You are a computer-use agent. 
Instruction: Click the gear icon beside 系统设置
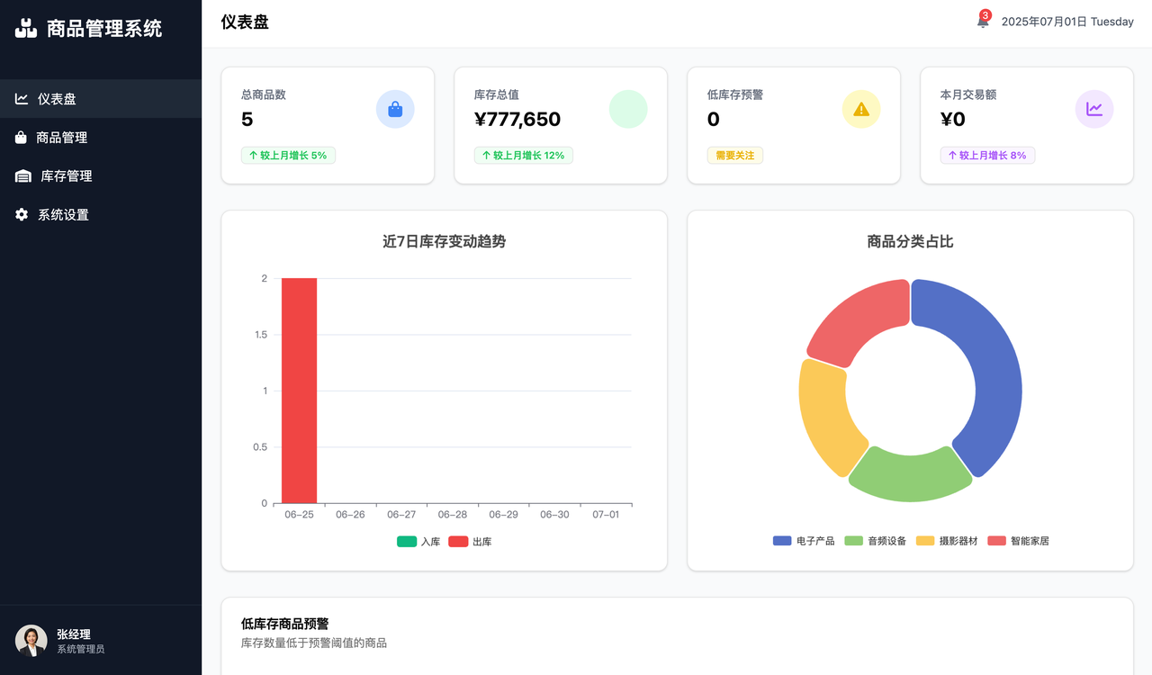pos(22,214)
